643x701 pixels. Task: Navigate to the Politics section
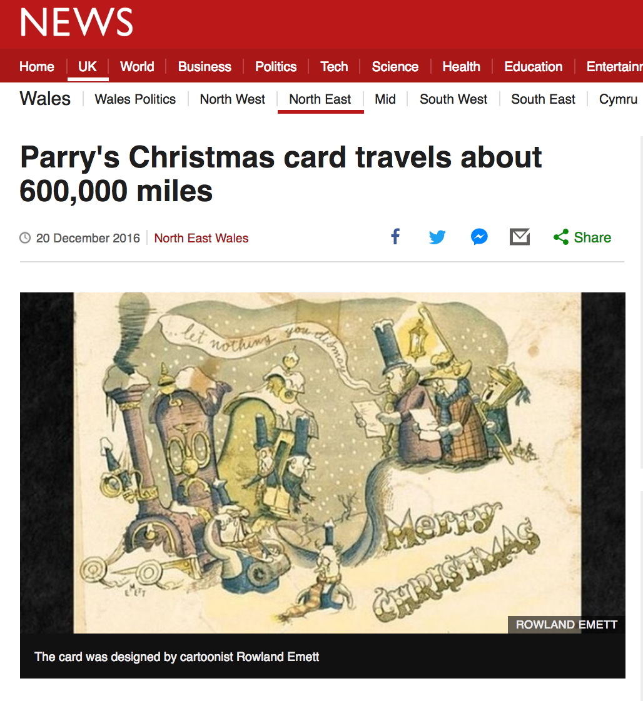pyautogui.click(x=276, y=67)
